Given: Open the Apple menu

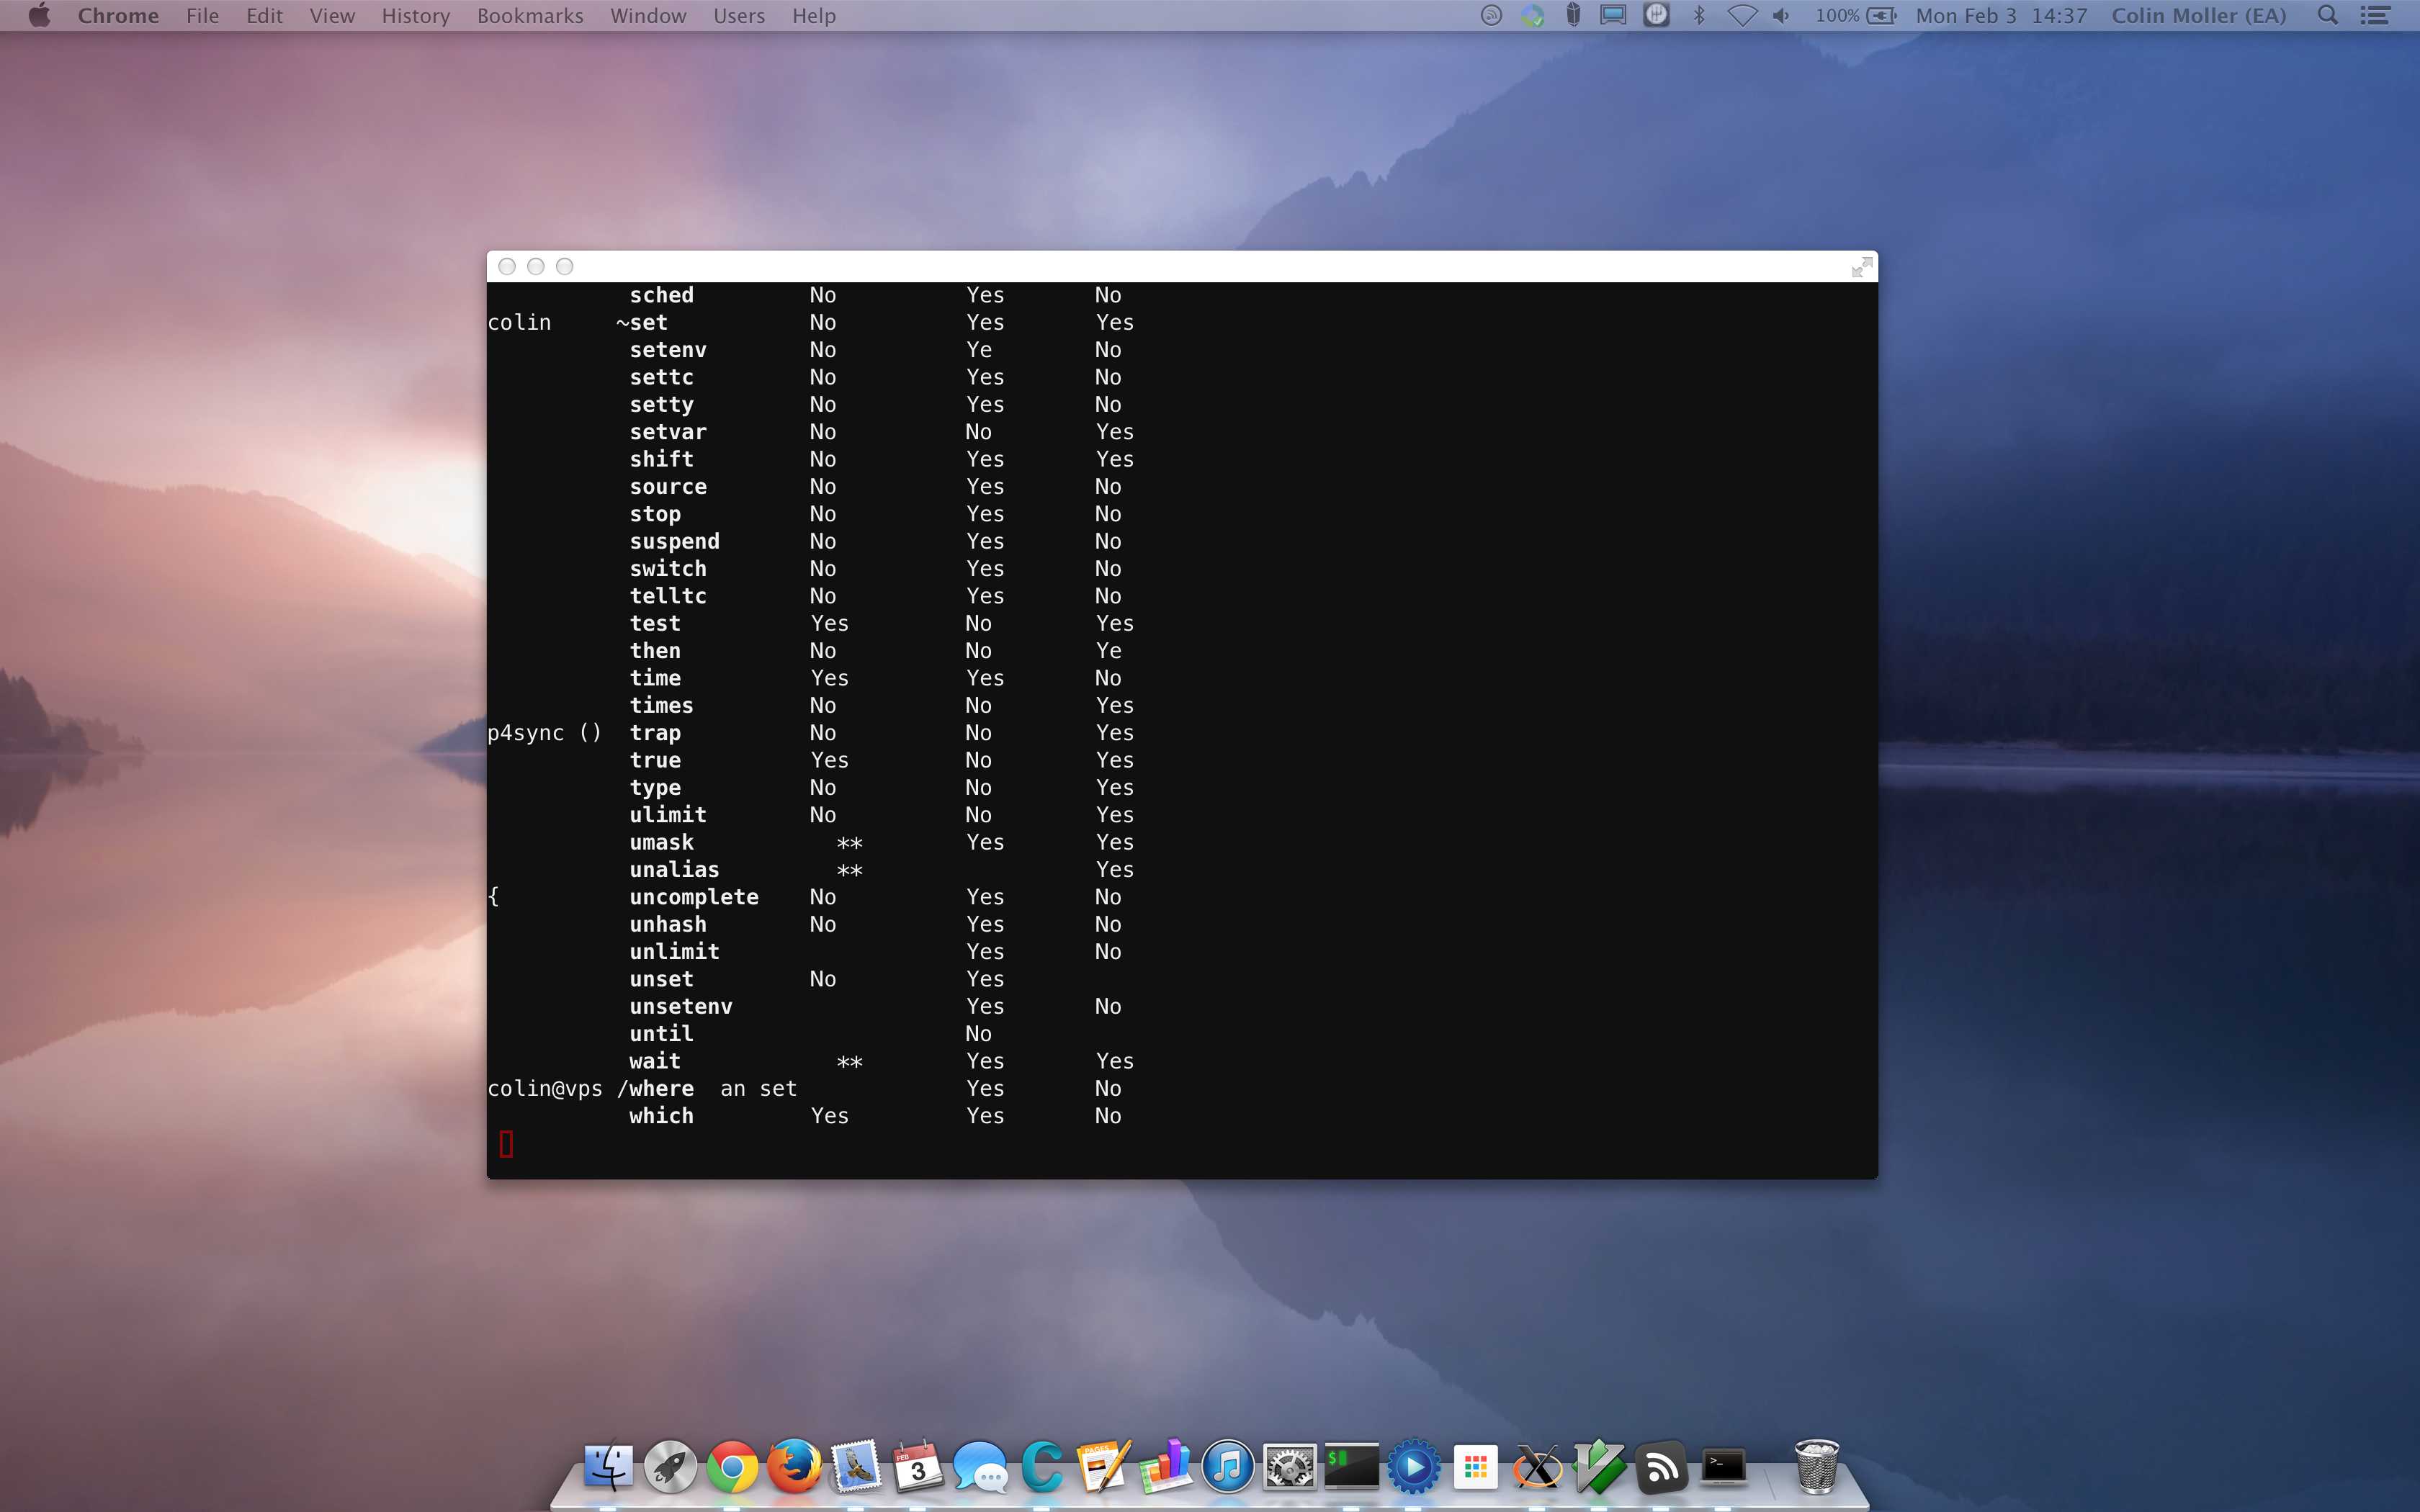Looking at the screenshot, I should 39,15.
